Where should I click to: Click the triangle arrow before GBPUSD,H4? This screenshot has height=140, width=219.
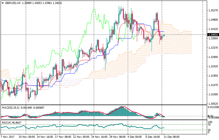click(x=2, y=3)
